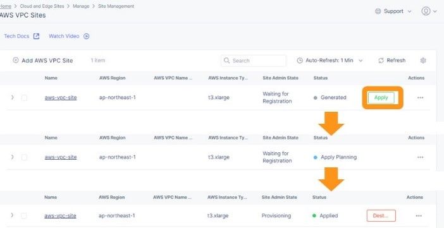Navigate to Site Management breadcrumb

pyautogui.click(x=116, y=6)
